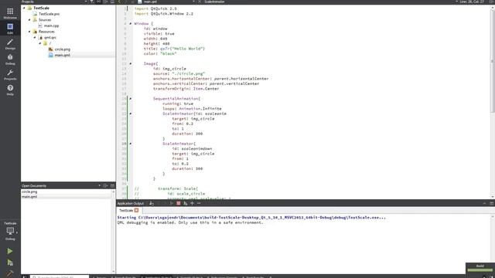This screenshot has height=278, width=495.
Task: Close the TestScale output tab
Action: pyautogui.click(x=136, y=210)
